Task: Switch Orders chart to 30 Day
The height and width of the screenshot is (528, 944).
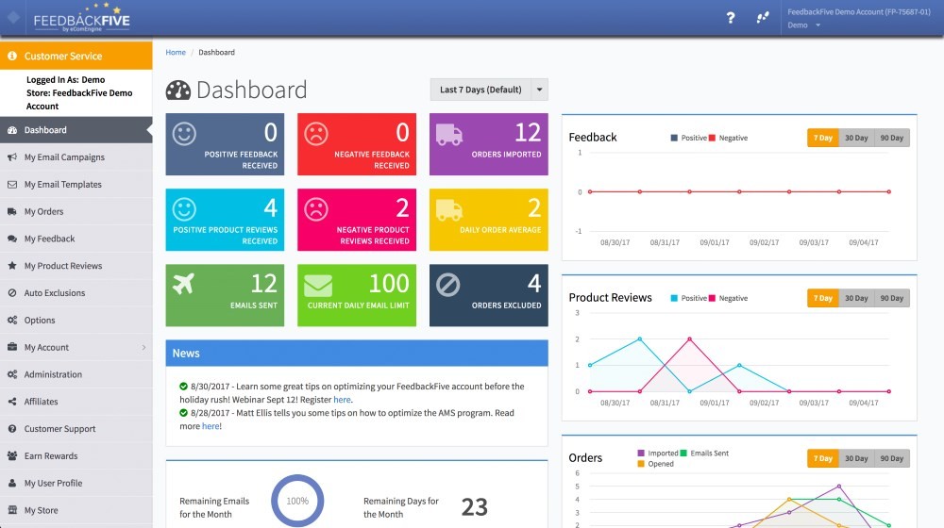Action: point(856,458)
